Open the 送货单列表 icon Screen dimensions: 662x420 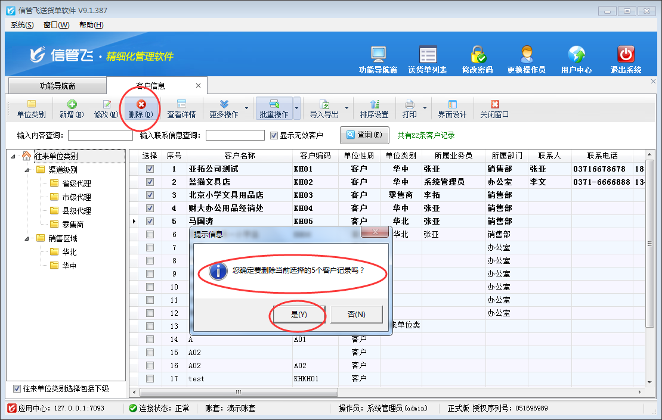[x=427, y=55]
